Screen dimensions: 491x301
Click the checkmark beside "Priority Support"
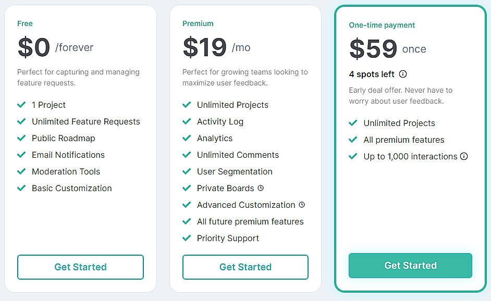[187, 238]
